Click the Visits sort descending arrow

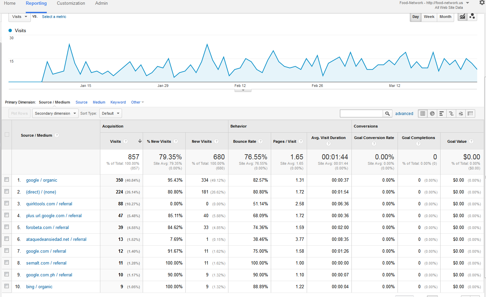point(140,141)
